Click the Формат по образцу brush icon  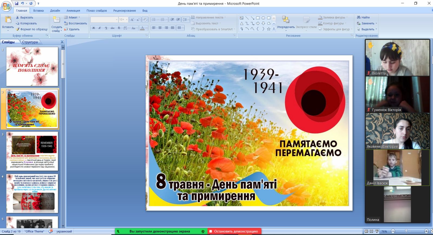click(18, 29)
